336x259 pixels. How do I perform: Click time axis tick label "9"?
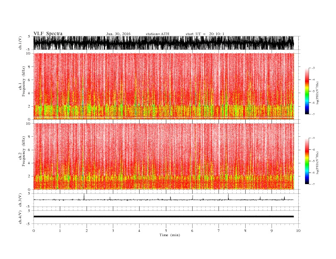click(272, 231)
